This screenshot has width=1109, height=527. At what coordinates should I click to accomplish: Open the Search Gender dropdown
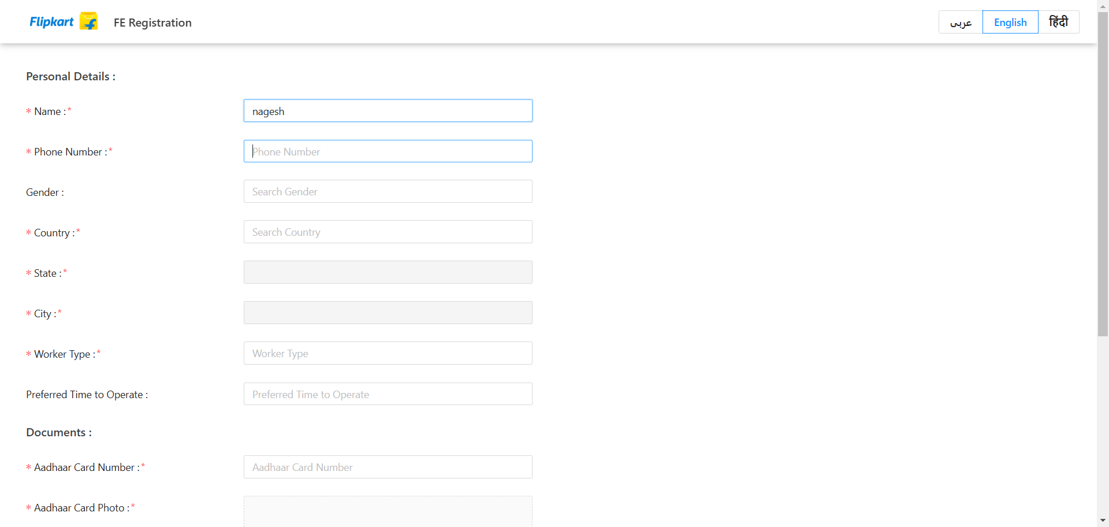tap(388, 192)
